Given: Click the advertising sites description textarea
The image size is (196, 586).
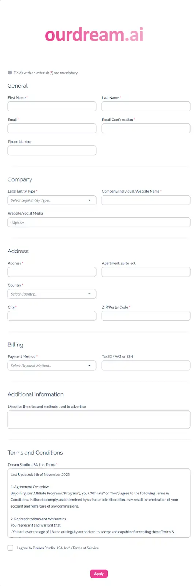Looking at the screenshot, I should [99, 419].
